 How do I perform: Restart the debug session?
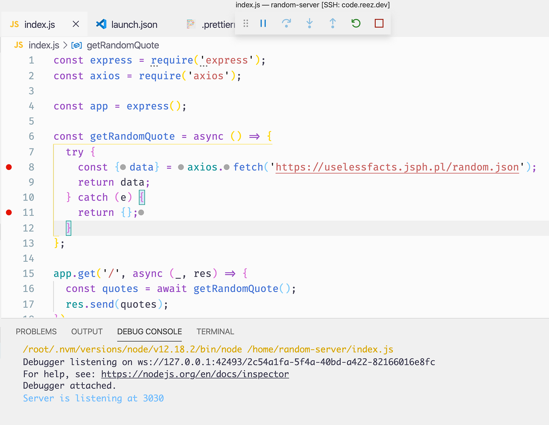coord(356,24)
